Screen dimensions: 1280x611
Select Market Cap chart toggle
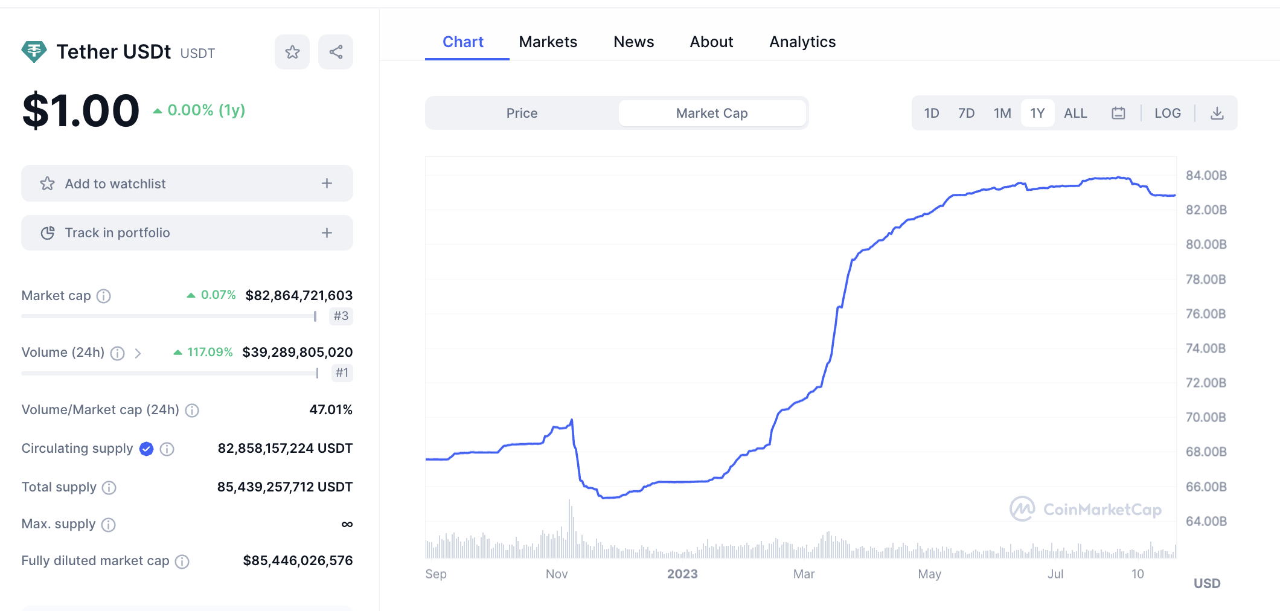pos(712,113)
